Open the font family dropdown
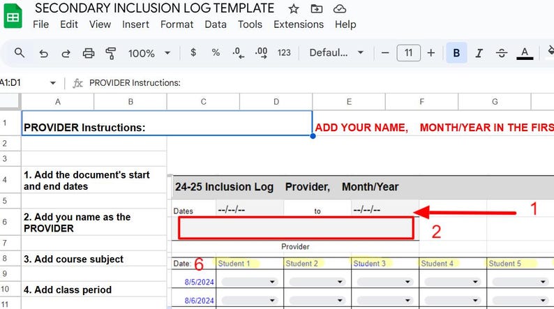Viewport: 554px width, 309px height. click(336, 53)
